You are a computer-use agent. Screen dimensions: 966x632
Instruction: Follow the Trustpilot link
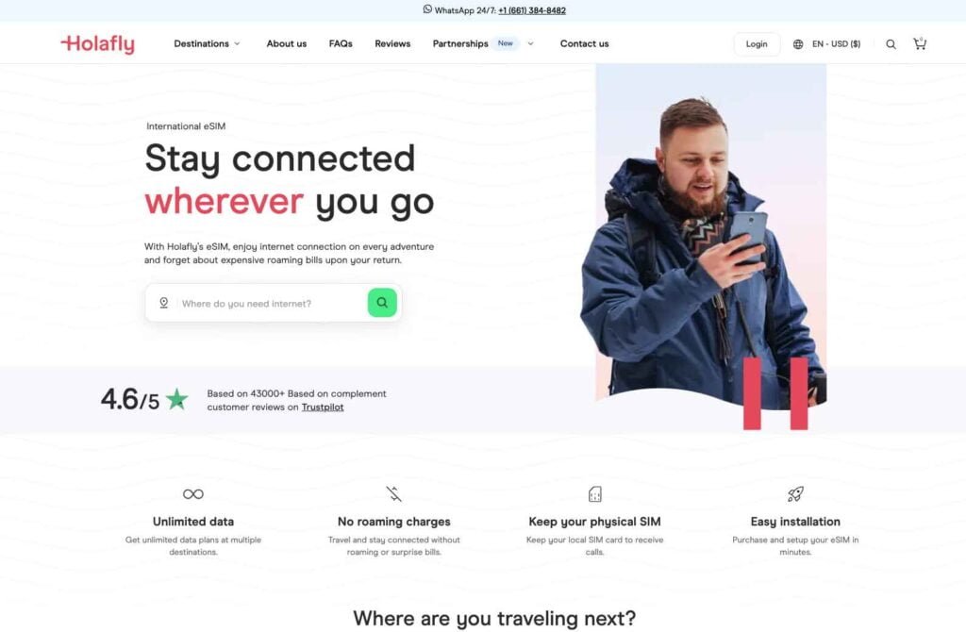click(323, 407)
